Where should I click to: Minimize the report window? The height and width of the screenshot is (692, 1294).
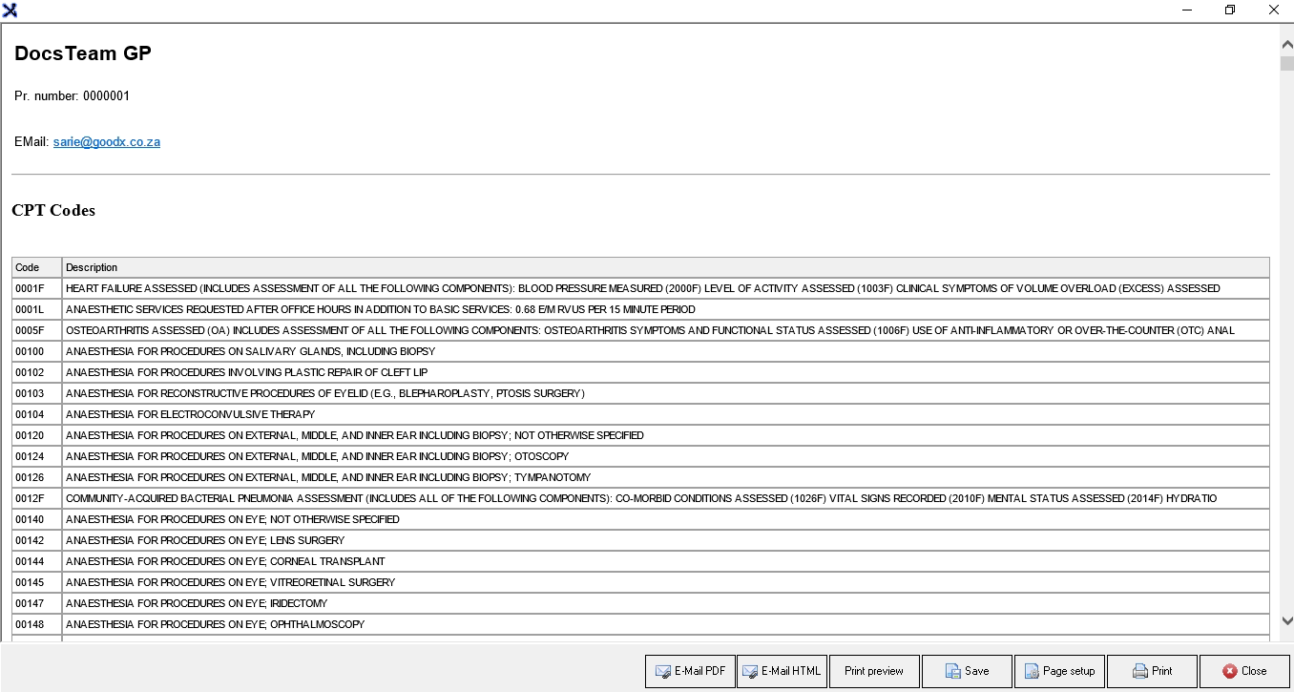(x=1187, y=10)
